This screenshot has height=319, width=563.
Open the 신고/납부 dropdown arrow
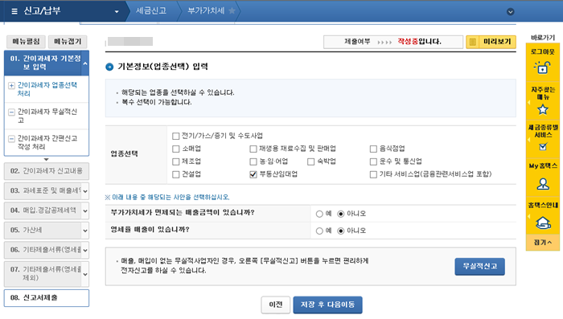(117, 12)
